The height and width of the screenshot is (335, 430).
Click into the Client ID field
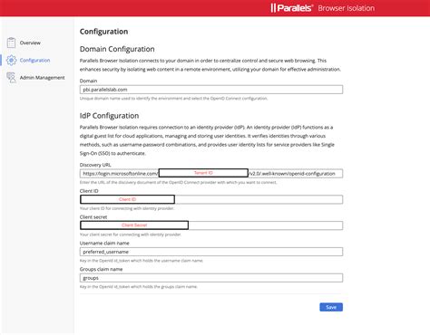click(x=211, y=199)
